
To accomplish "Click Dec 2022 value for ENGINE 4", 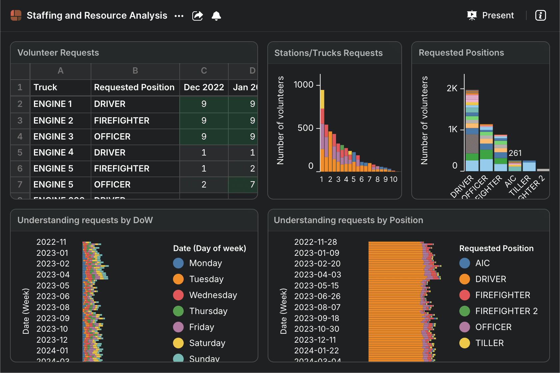I will point(204,153).
